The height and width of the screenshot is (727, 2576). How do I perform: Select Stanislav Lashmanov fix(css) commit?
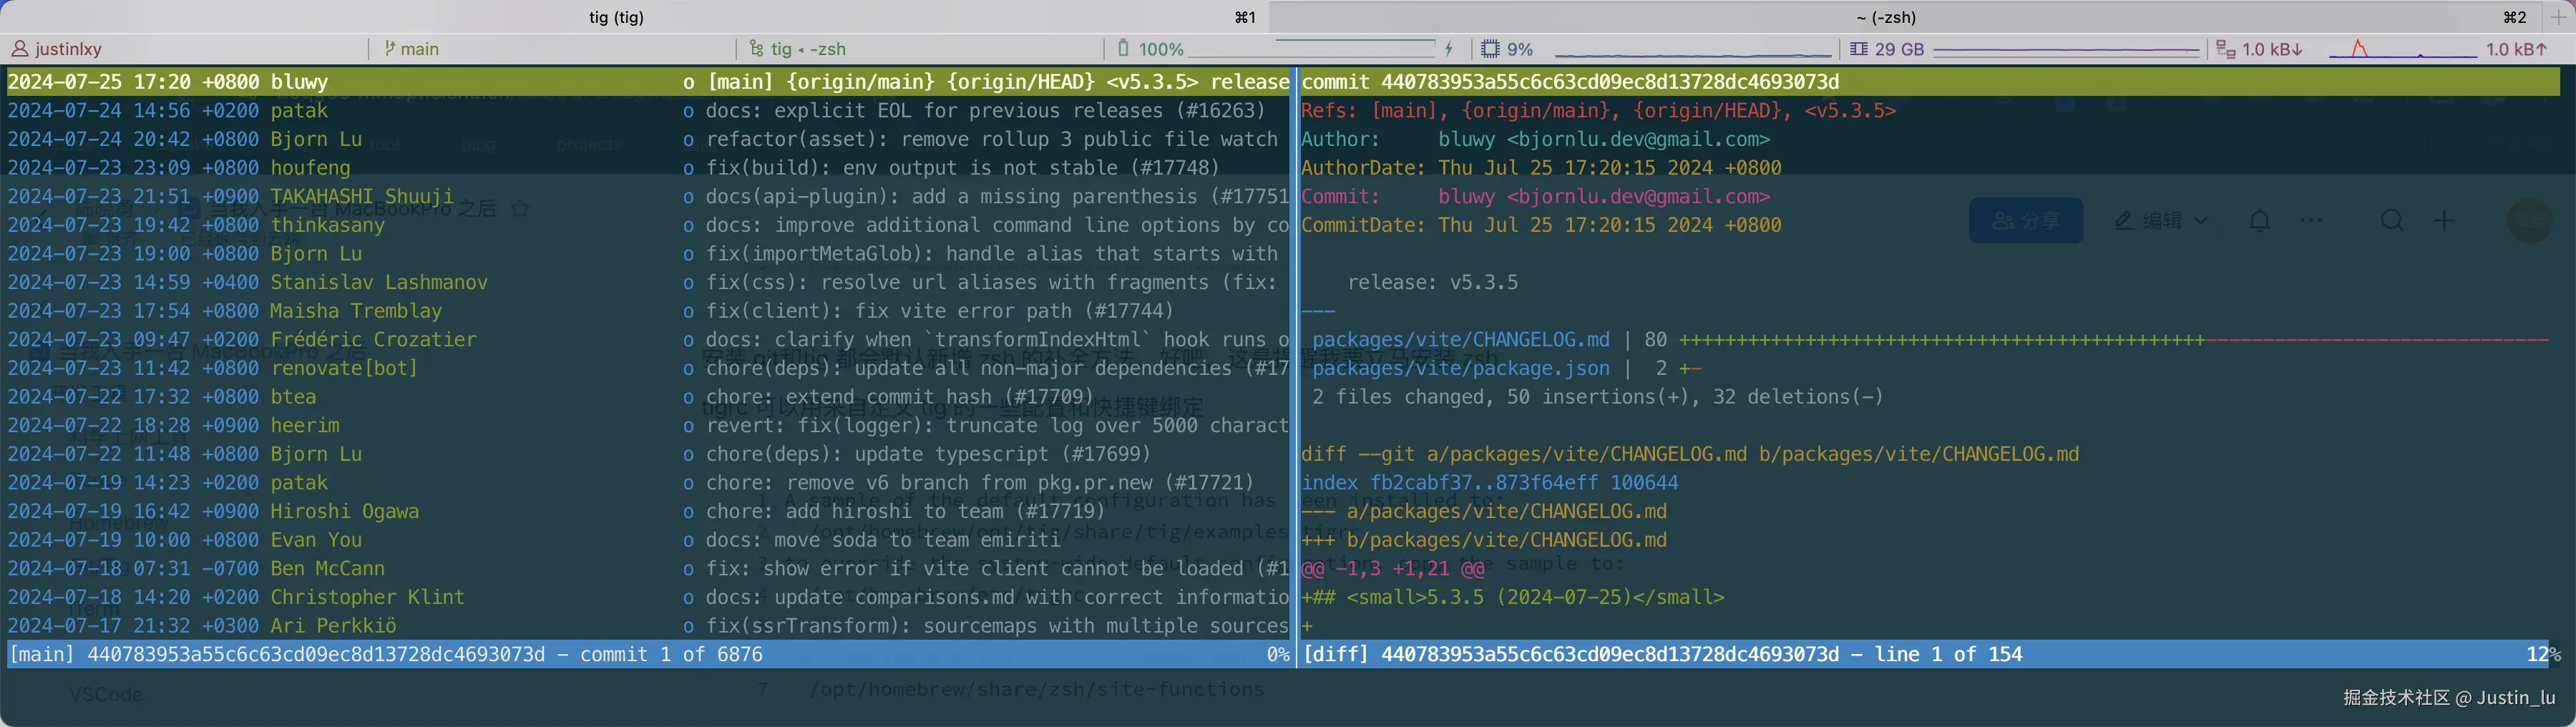click(x=648, y=282)
